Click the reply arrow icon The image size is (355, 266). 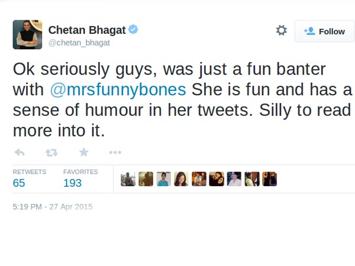pyautogui.click(x=19, y=153)
